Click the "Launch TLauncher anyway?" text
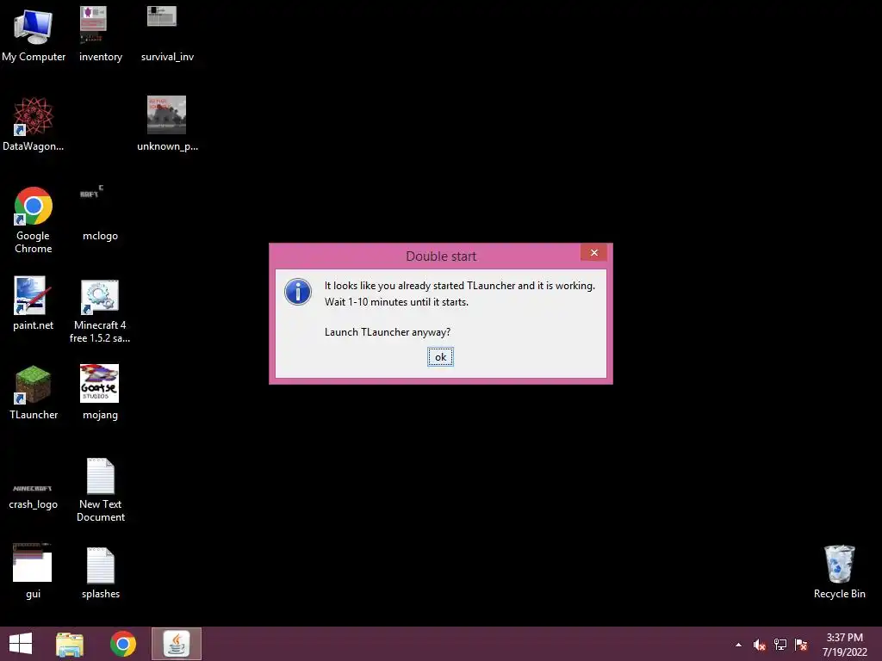This screenshot has width=882, height=661. (x=388, y=332)
